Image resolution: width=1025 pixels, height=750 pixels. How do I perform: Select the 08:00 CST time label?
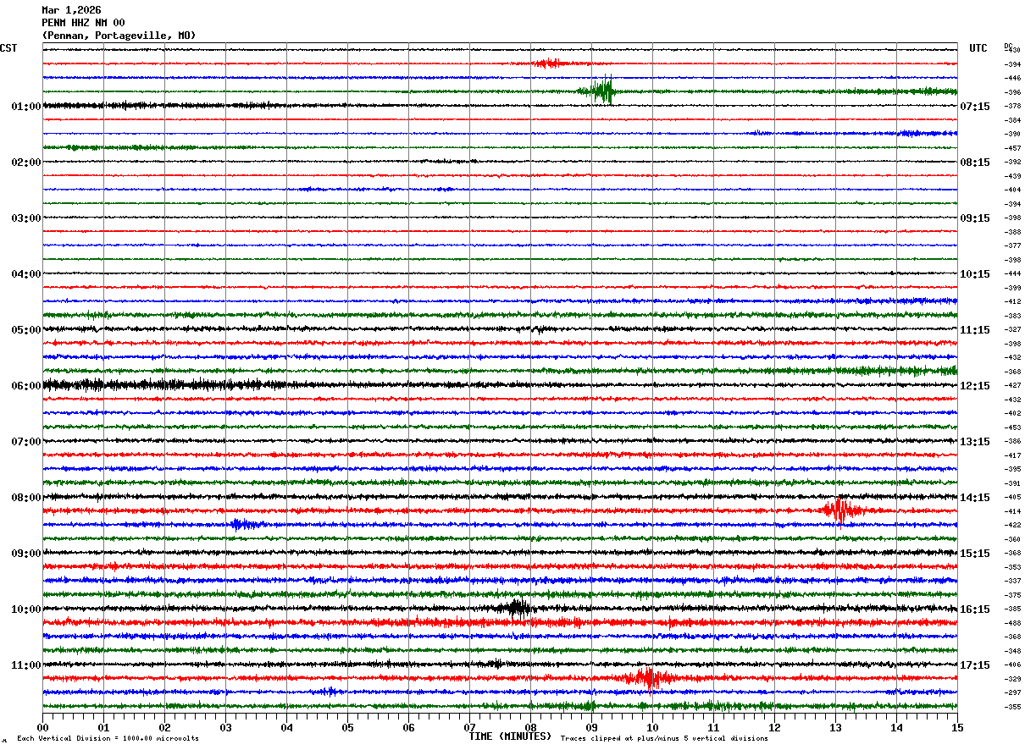click(x=26, y=498)
